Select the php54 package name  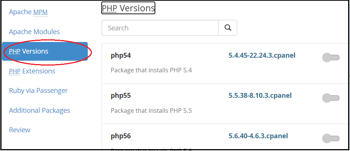coord(121,55)
